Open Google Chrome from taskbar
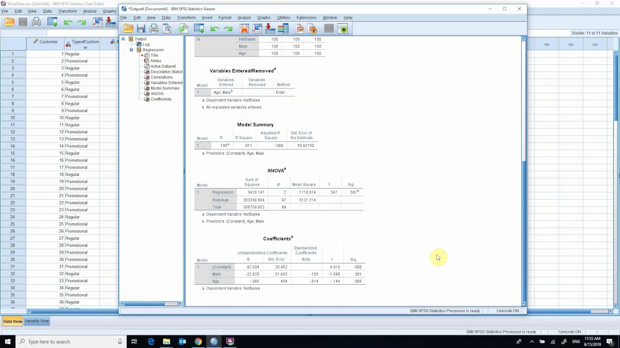Screen dimensions: 620x348 [198, 342]
